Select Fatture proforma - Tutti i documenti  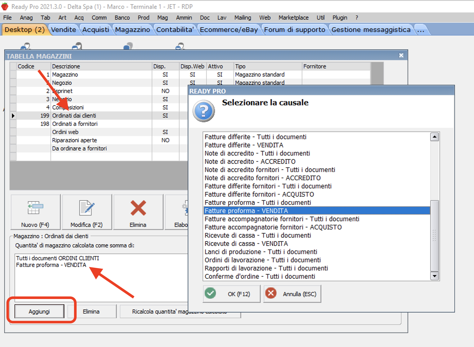click(317, 203)
